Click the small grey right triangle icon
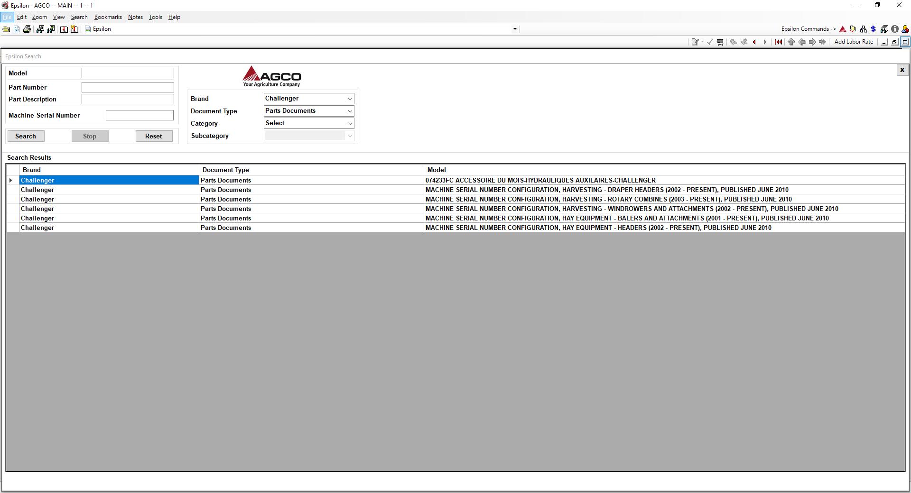 [765, 42]
